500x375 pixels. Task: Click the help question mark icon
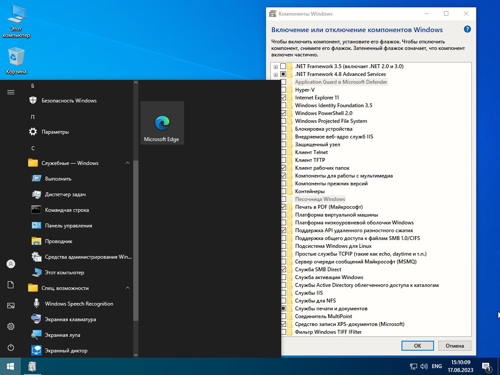click(467, 30)
